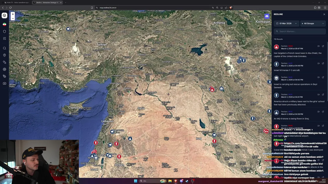328x184 pixels.
Task: Open a new browser tab
Action: 66,3
